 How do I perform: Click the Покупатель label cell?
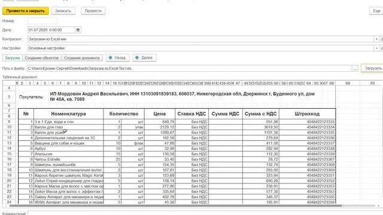[x=31, y=97]
